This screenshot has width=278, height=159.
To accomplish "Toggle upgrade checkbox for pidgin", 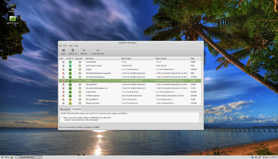I will click(x=80, y=70).
